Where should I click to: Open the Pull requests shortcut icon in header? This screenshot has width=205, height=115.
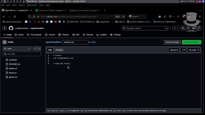(x=188, y=28)
